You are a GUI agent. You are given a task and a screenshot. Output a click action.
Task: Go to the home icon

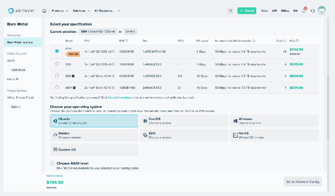coord(44,11)
